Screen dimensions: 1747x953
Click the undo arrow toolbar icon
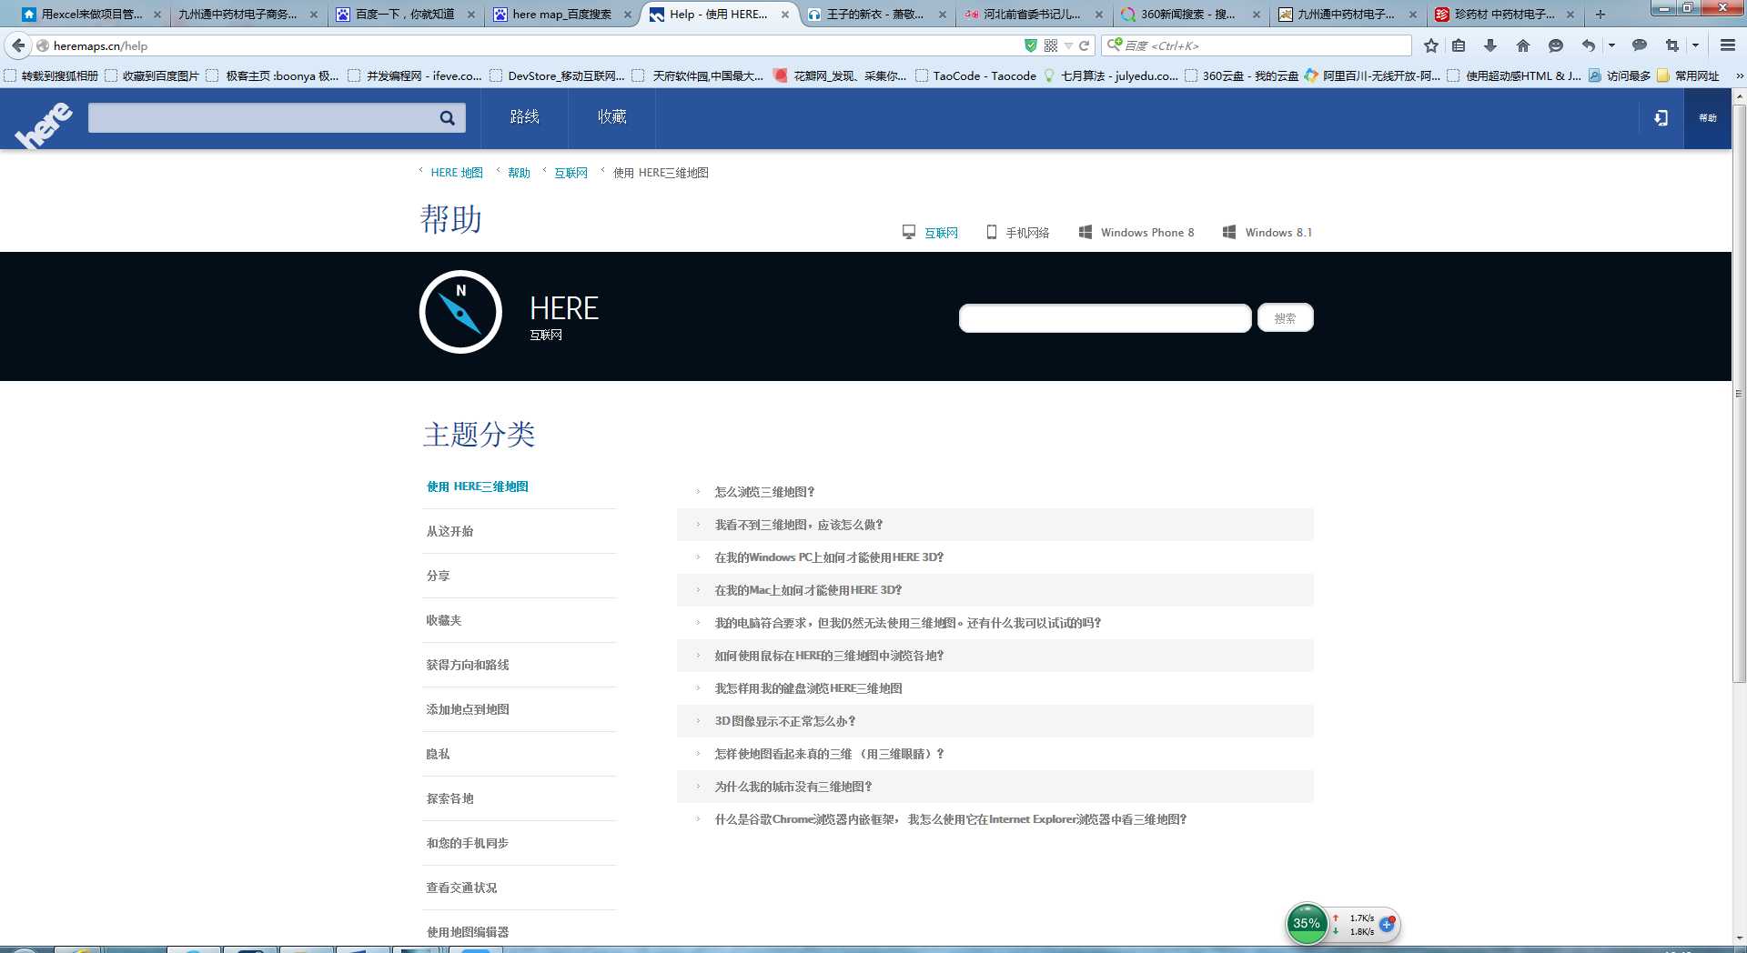1589,45
